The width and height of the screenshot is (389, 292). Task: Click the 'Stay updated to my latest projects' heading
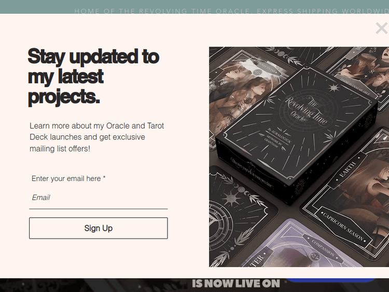pyautogui.click(x=93, y=76)
